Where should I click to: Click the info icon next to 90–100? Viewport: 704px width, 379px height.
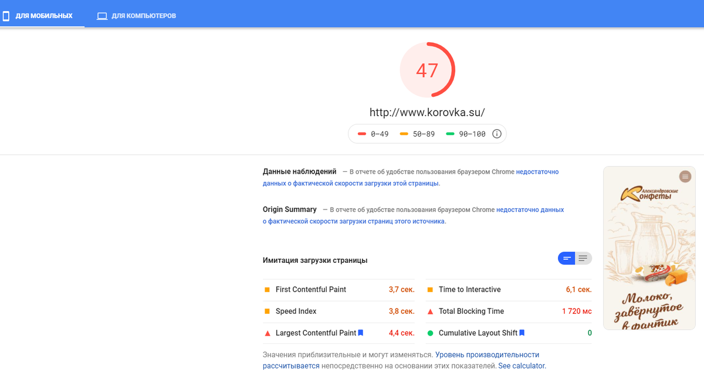[x=497, y=134]
